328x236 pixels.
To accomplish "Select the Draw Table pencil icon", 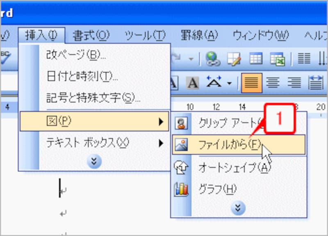I will tap(234, 59).
